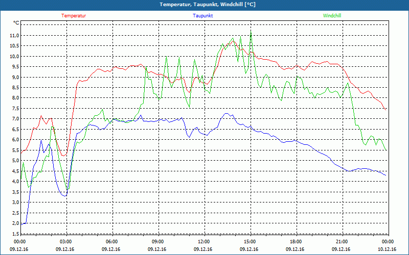This screenshot has height=255, width=409.
Task: Click the 4,5 y-axis value
Action: [15, 171]
